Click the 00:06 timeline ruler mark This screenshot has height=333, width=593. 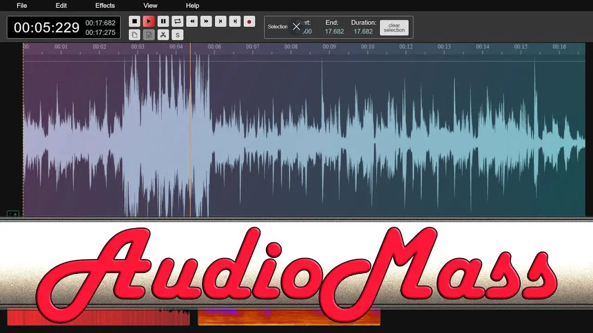[x=214, y=47]
